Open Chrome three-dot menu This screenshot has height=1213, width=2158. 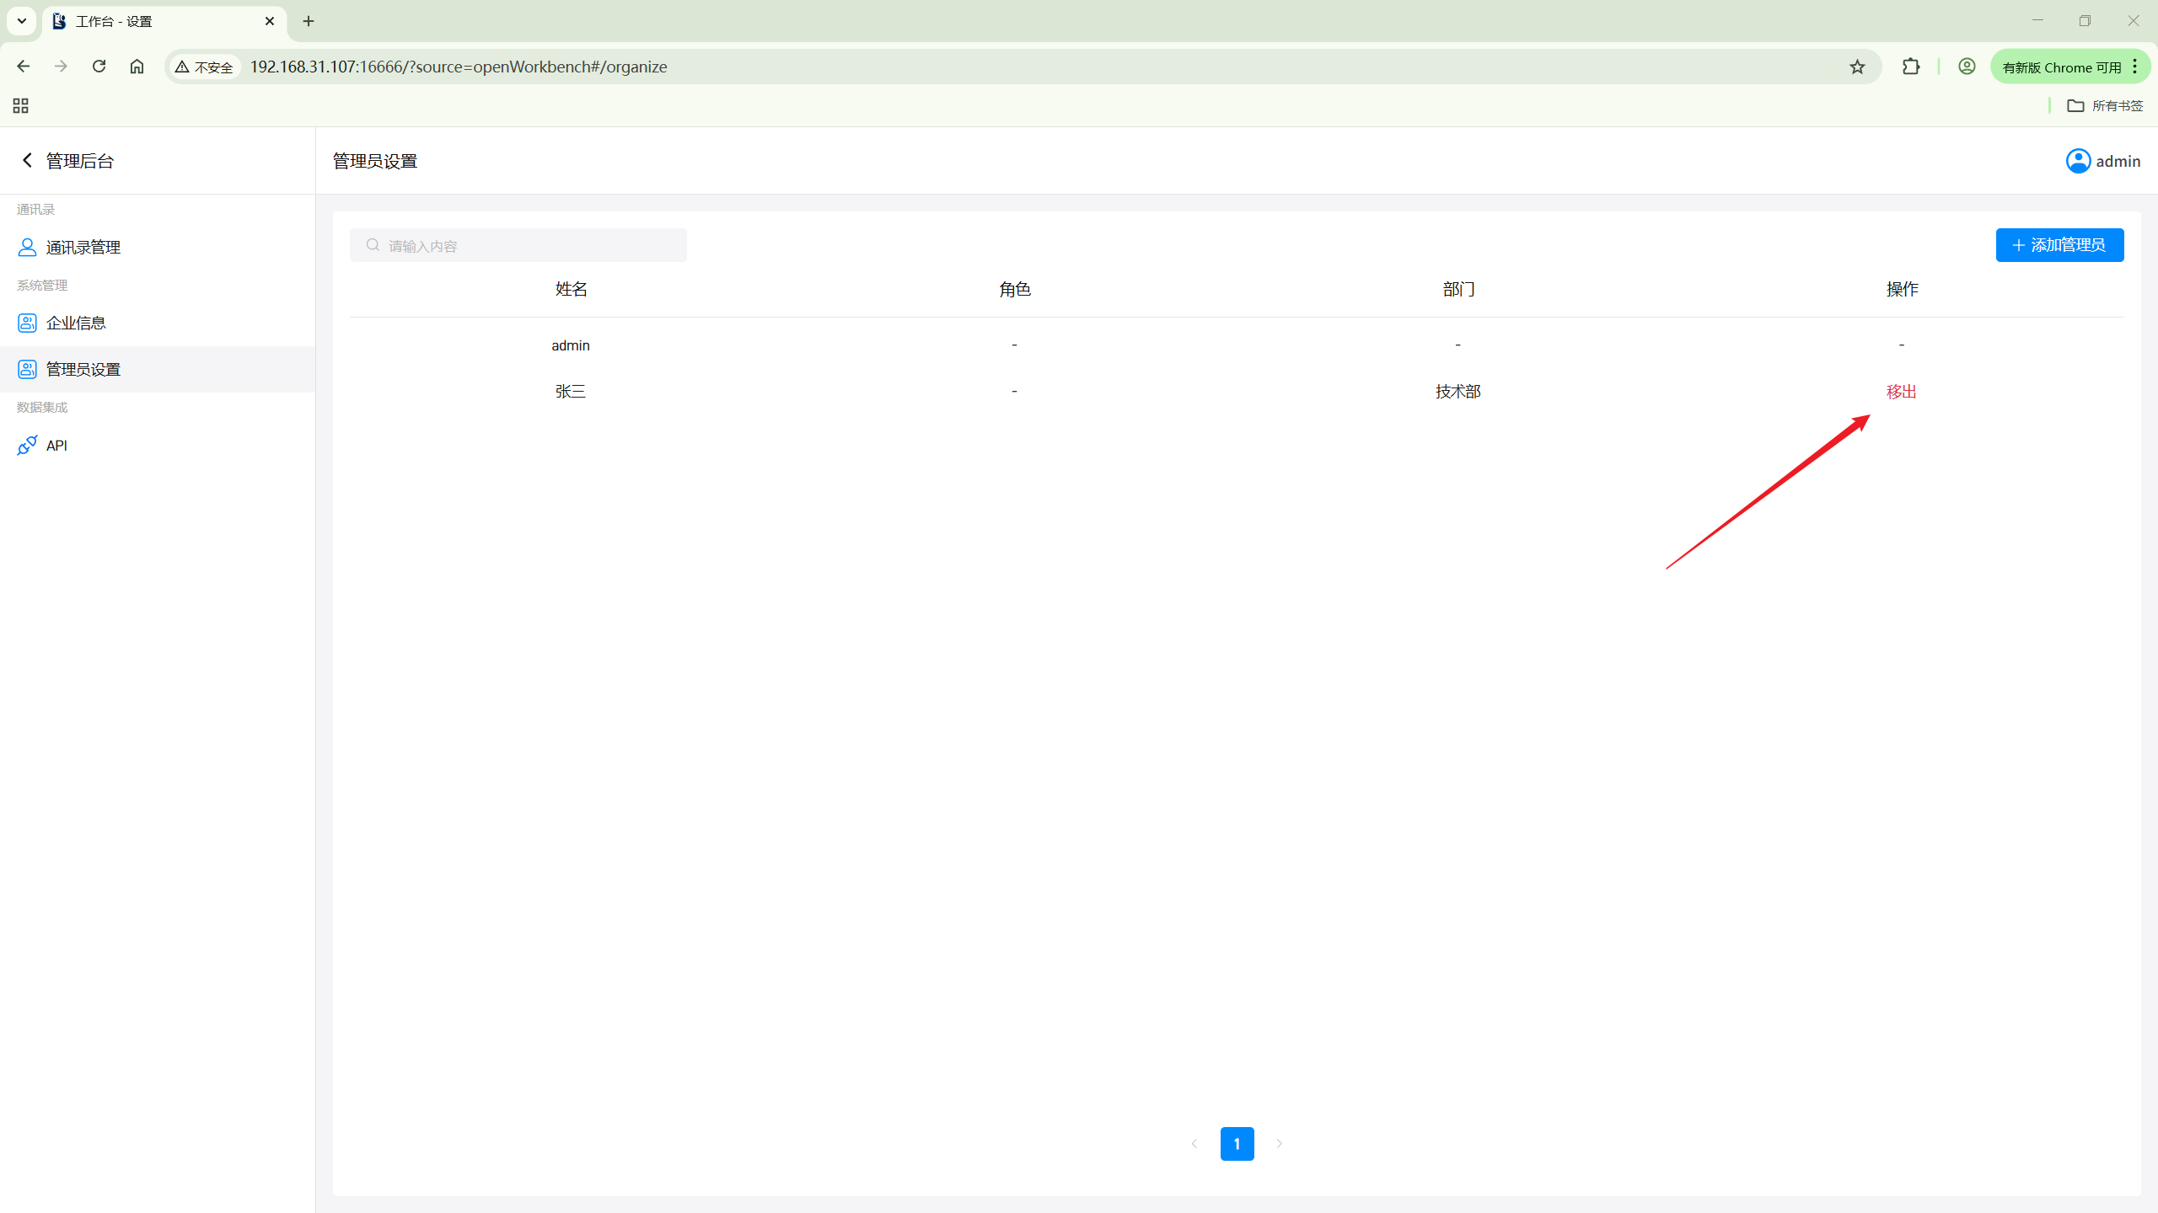click(2135, 67)
